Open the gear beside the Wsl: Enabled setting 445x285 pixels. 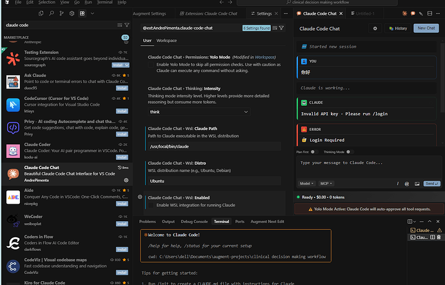[x=140, y=197]
